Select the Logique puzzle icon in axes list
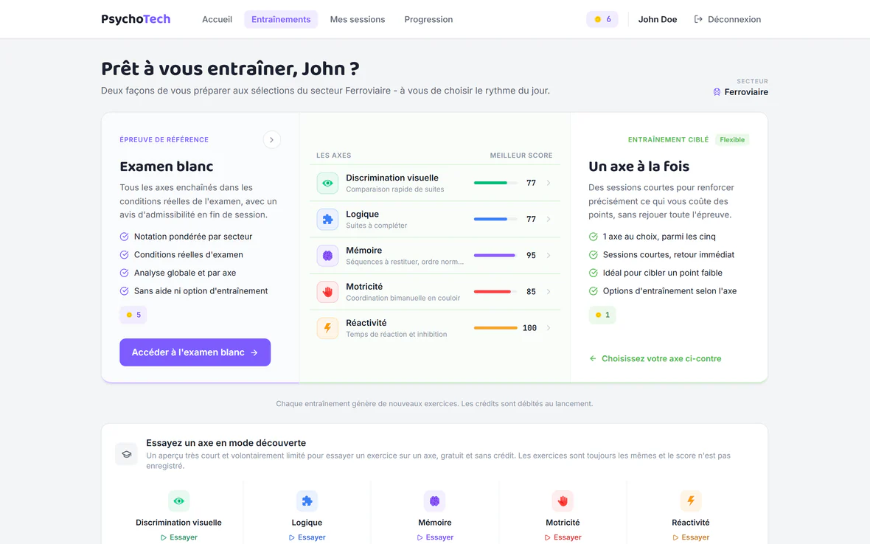The height and width of the screenshot is (544, 870). 327,220
